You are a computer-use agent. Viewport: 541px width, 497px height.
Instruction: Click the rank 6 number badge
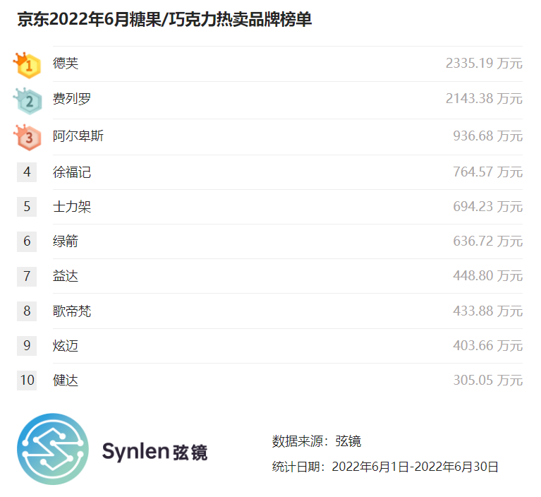tap(27, 241)
